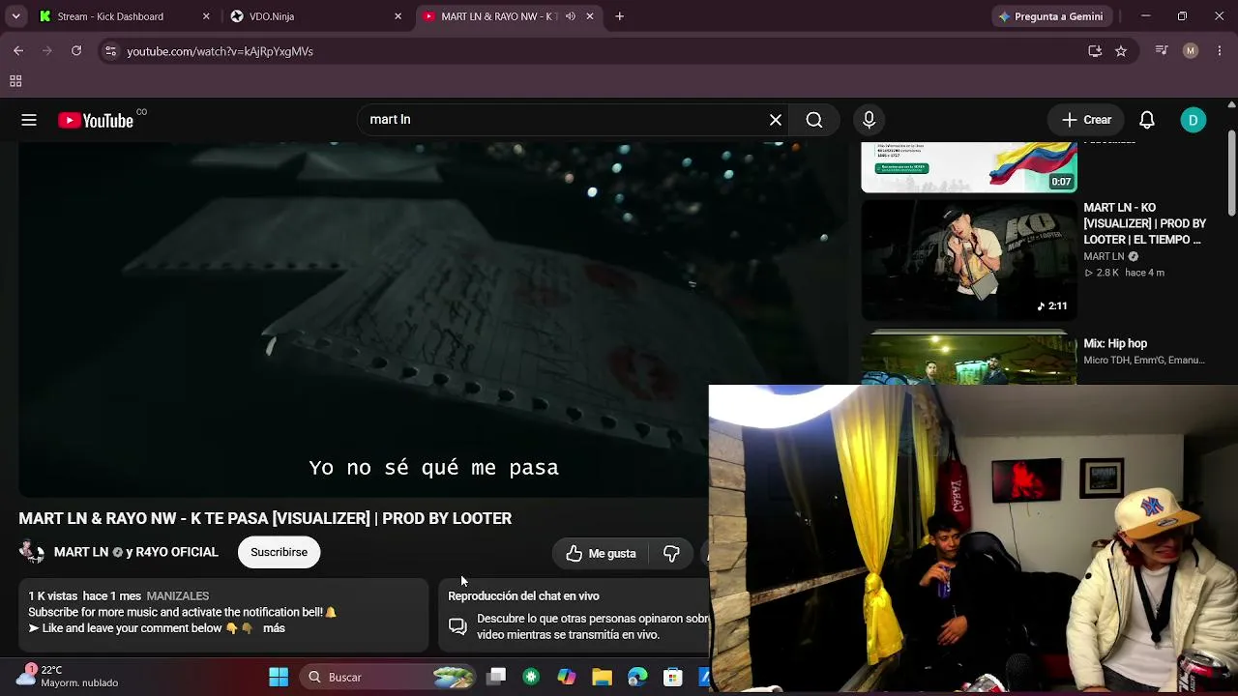Switch to the Stream - Kick Dashboard tab
This screenshot has height=696, width=1238.
(110, 16)
